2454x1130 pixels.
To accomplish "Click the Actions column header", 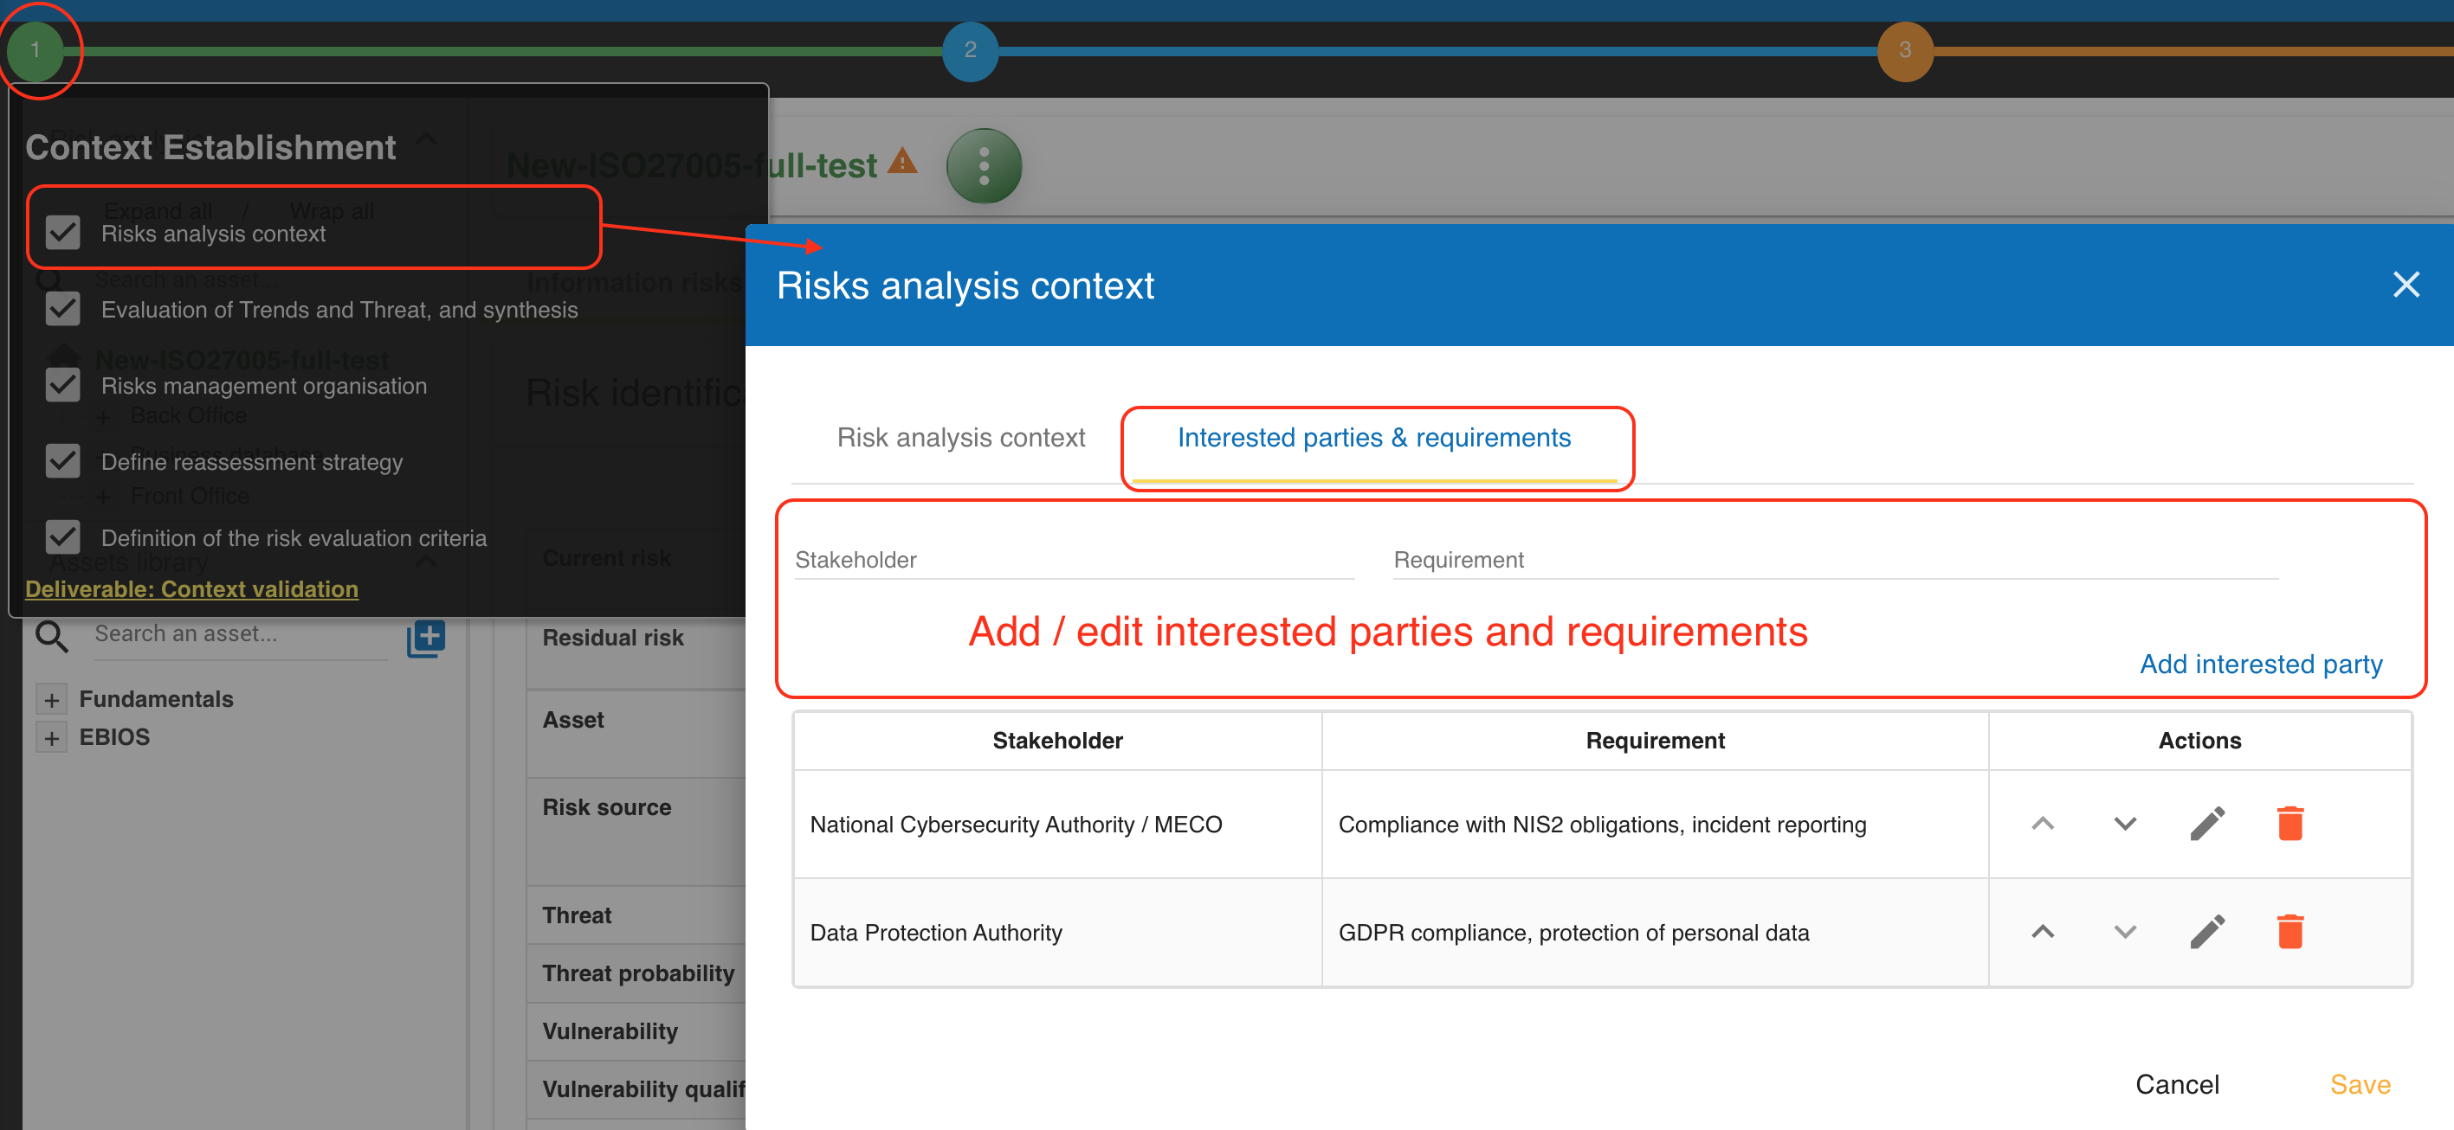I will coord(2199,741).
